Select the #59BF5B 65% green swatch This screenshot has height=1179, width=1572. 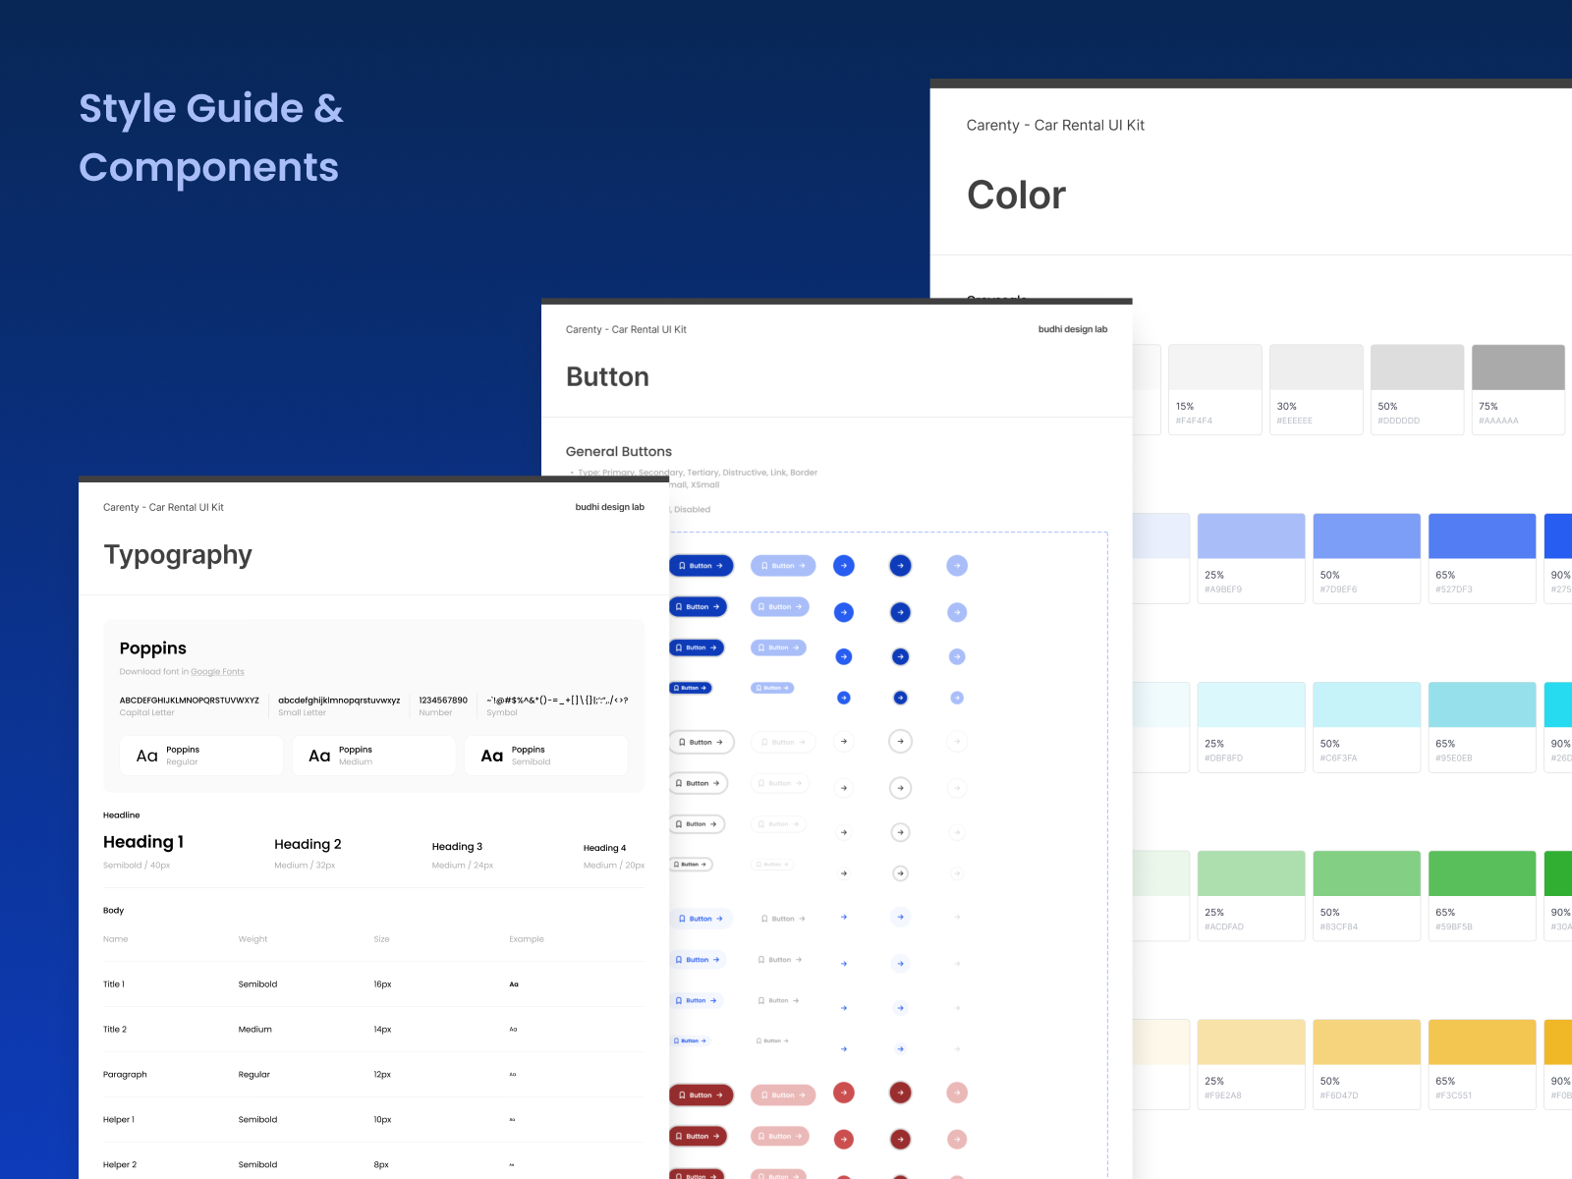point(1482,896)
